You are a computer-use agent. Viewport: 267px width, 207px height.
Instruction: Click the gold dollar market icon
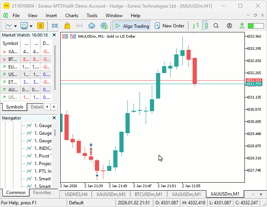40,26
